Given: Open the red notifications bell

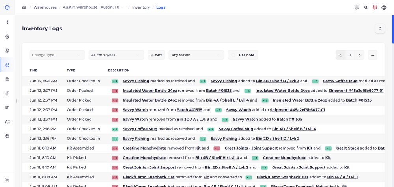Looking at the screenshot, I should (375, 7).
